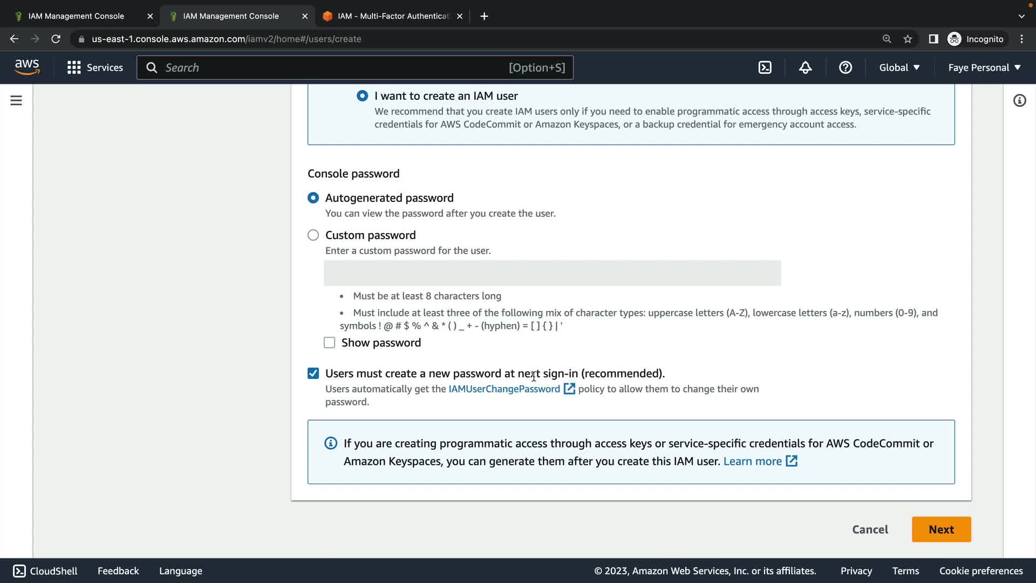Open the info panel icon on right
1036x583 pixels.
1019,100
